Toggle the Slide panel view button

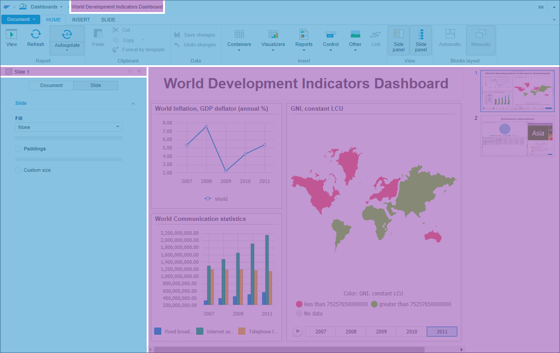(x=421, y=40)
